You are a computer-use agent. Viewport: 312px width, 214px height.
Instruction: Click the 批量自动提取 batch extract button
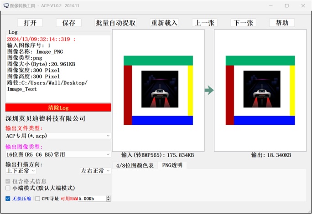[x=115, y=23]
